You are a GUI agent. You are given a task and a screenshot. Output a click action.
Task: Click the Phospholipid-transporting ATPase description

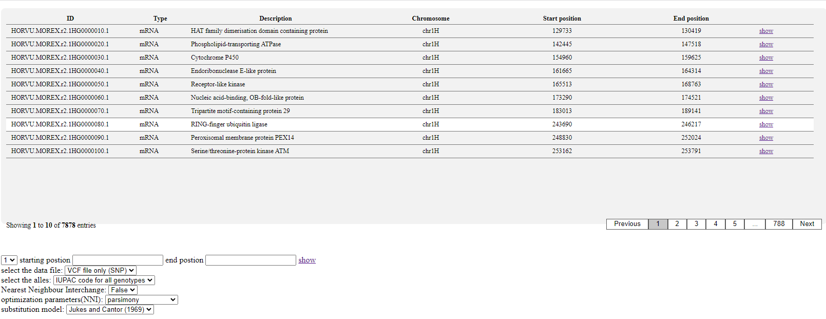[236, 44]
